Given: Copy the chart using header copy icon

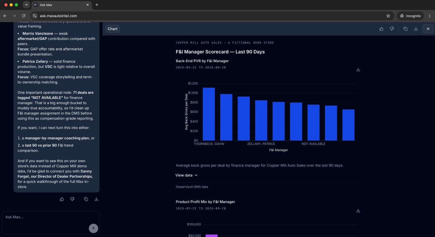Looking at the screenshot, I should pyautogui.click(x=405, y=29).
